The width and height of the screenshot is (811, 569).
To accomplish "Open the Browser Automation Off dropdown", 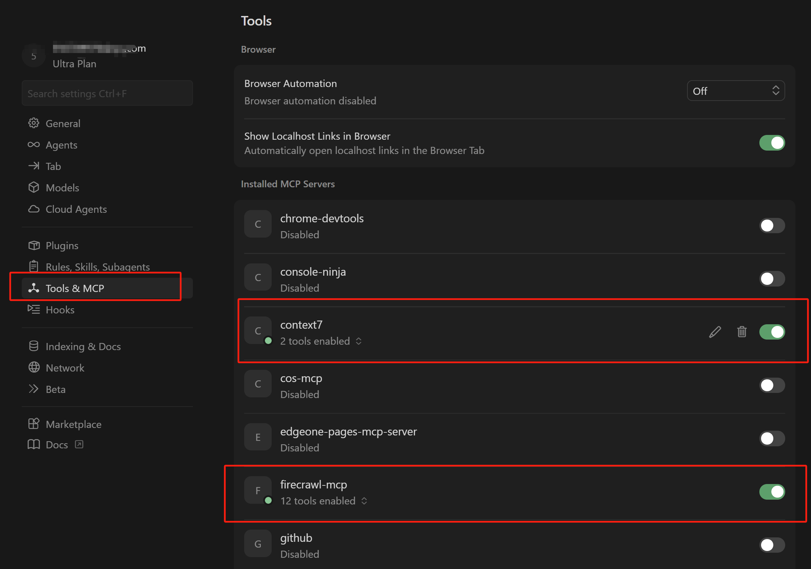I will [x=735, y=91].
